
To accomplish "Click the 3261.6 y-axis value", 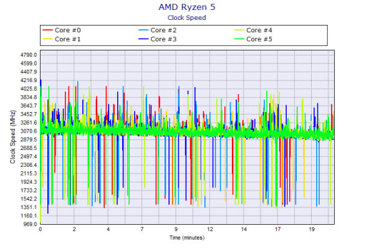I will 29,123.
